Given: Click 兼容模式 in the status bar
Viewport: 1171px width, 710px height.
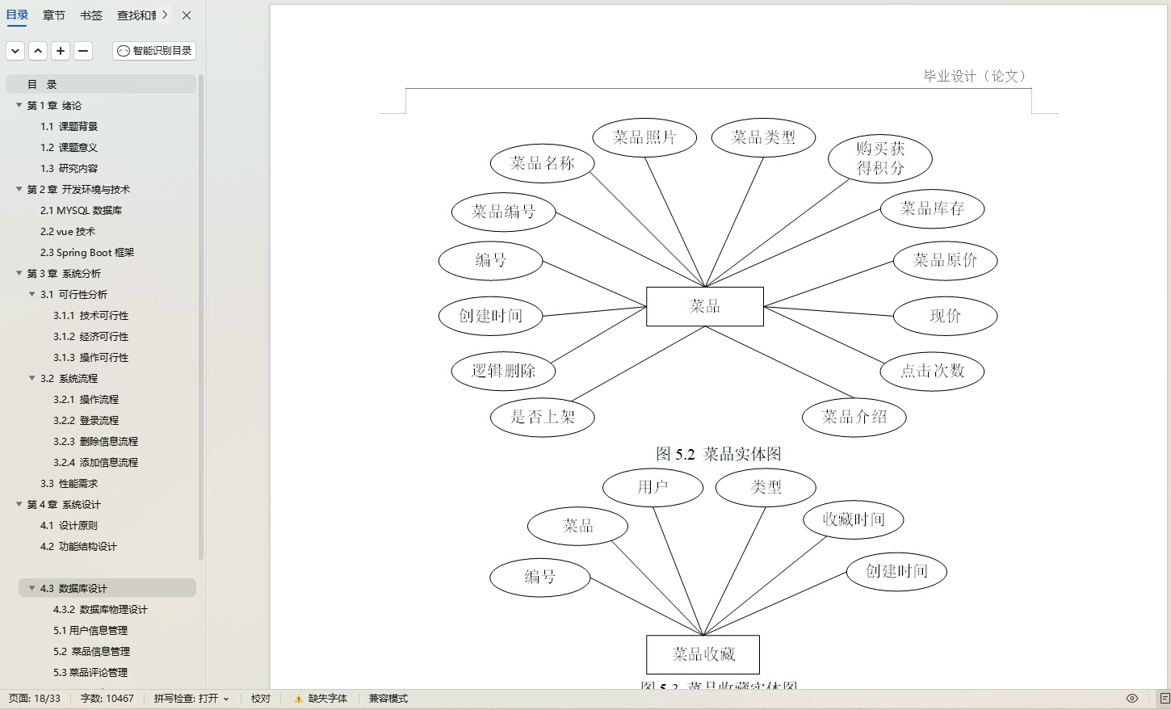Looking at the screenshot, I should (388, 699).
